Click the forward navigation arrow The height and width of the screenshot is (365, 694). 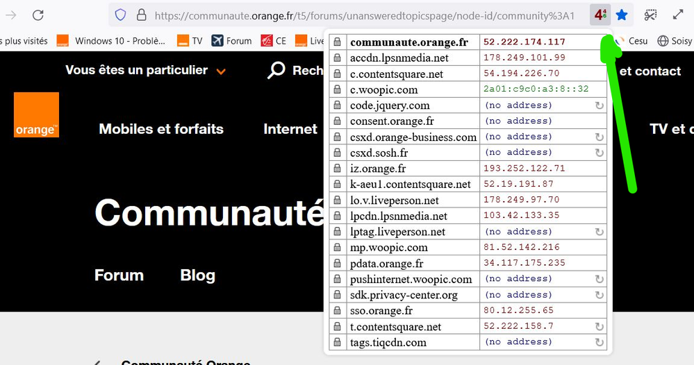coord(10,15)
